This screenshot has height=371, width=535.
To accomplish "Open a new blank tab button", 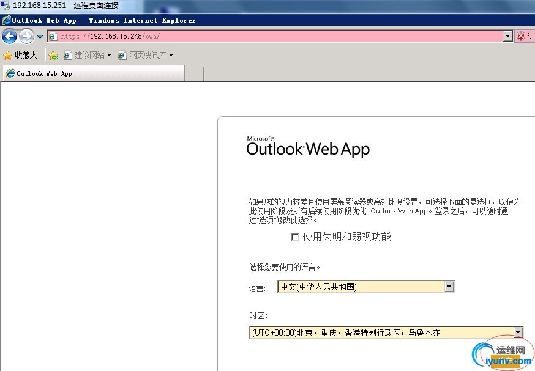I will [x=195, y=73].
